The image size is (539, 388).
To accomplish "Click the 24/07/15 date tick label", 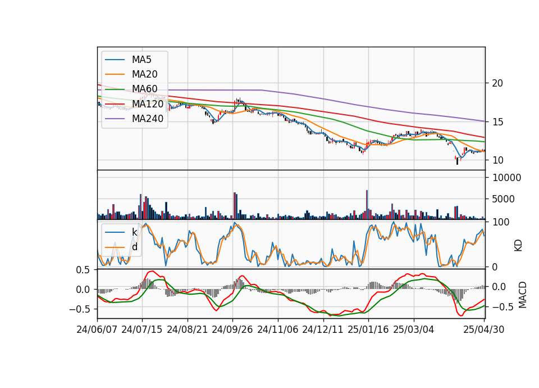I will pos(142,330).
